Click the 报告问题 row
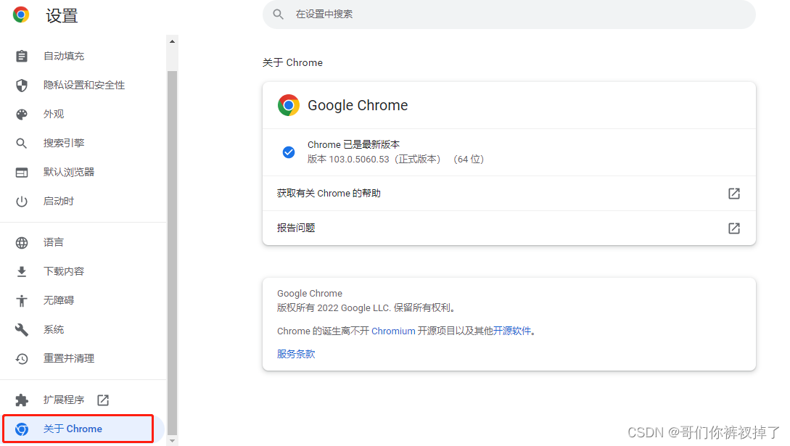Image resolution: width=790 pixels, height=446 pixels. (509, 228)
